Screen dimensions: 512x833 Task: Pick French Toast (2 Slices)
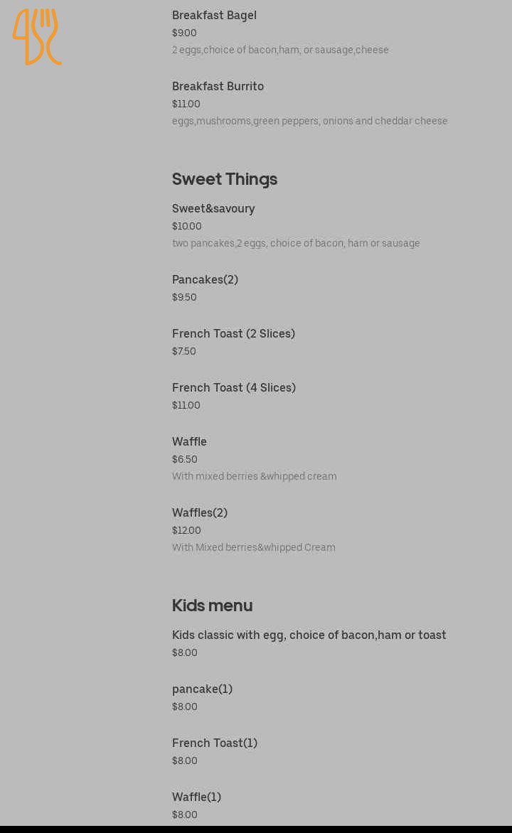tap(233, 333)
